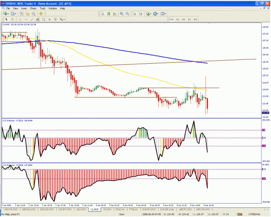Screen dimensions: 271x217
Task: Click the Arrows objects icon
Action: tap(61, 19)
